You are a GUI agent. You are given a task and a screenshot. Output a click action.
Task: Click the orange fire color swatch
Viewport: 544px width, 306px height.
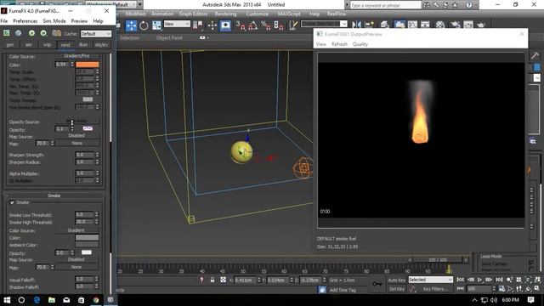[x=87, y=65]
